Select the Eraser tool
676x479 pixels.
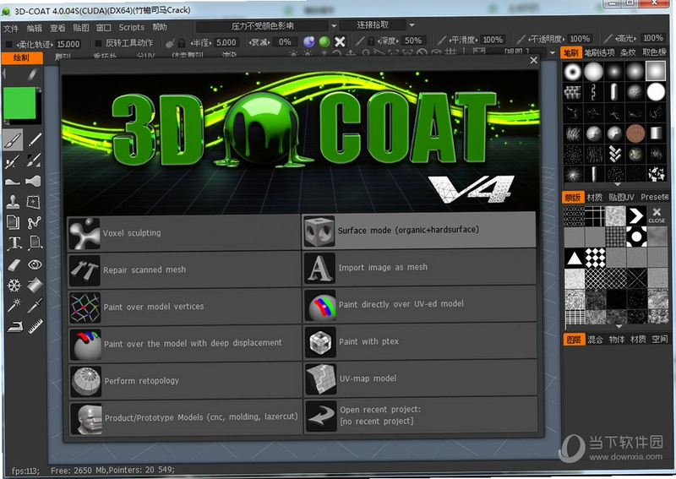coord(14,264)
